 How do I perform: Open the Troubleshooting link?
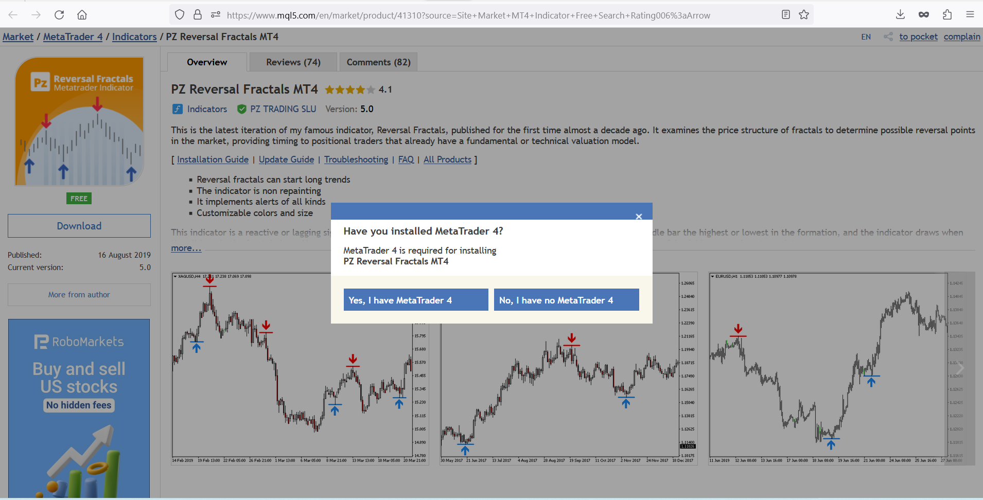coord(356,159)
